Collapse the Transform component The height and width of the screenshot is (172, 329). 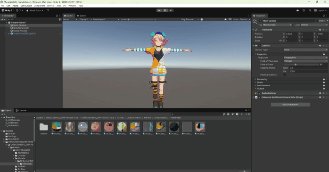(x=254, y=30)
